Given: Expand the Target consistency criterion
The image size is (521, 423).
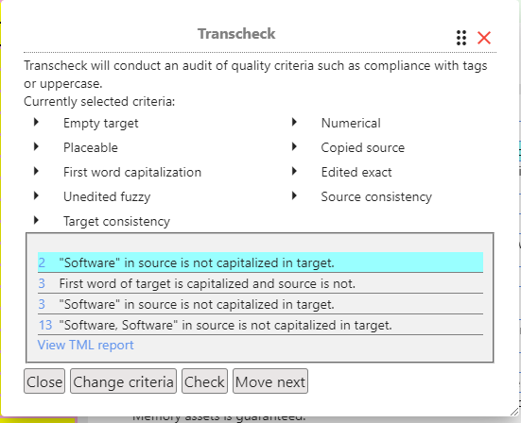Looking at the screenshot, I should pos(36,221).
